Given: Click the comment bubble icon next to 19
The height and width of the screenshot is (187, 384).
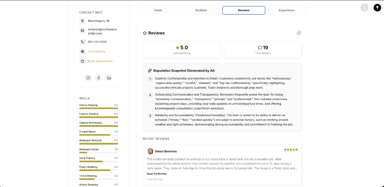Looking at the screenshot, I should (260, 48).
